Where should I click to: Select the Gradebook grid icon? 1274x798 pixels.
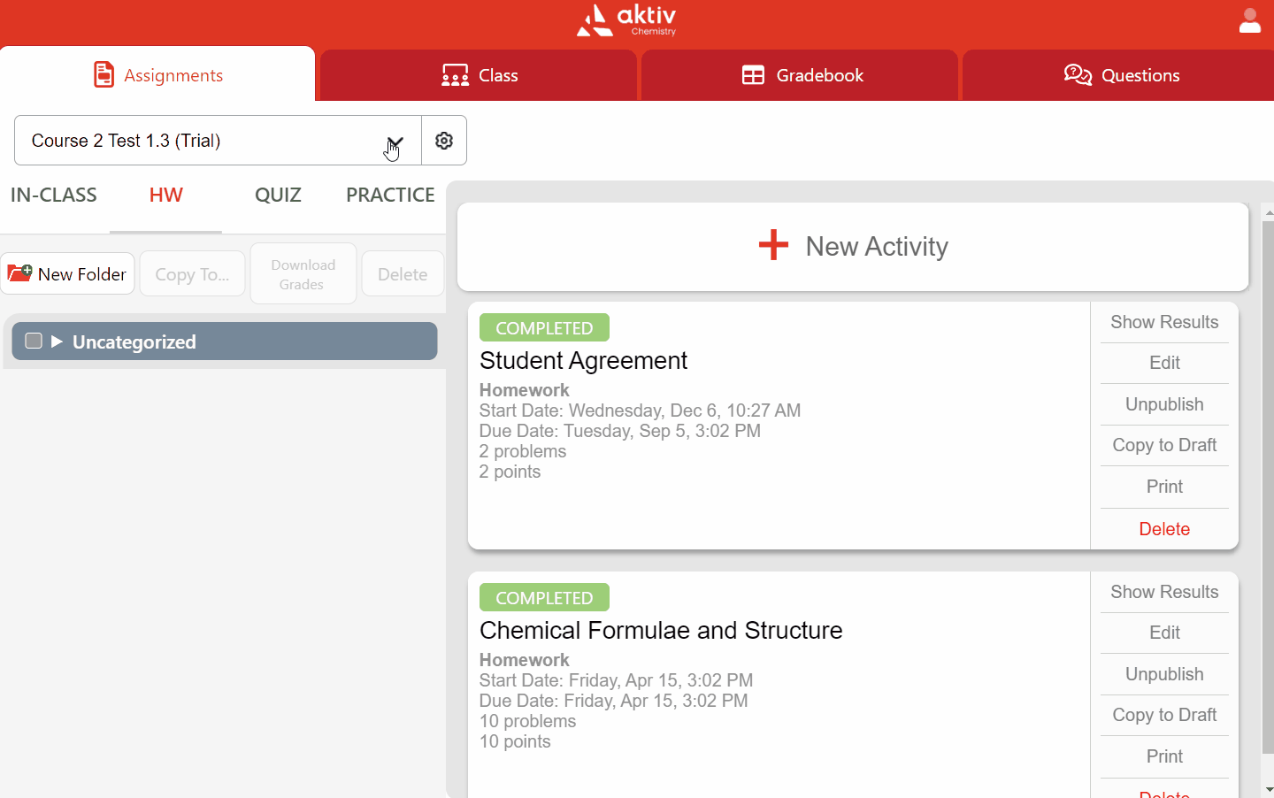click(x=755, y=75)
